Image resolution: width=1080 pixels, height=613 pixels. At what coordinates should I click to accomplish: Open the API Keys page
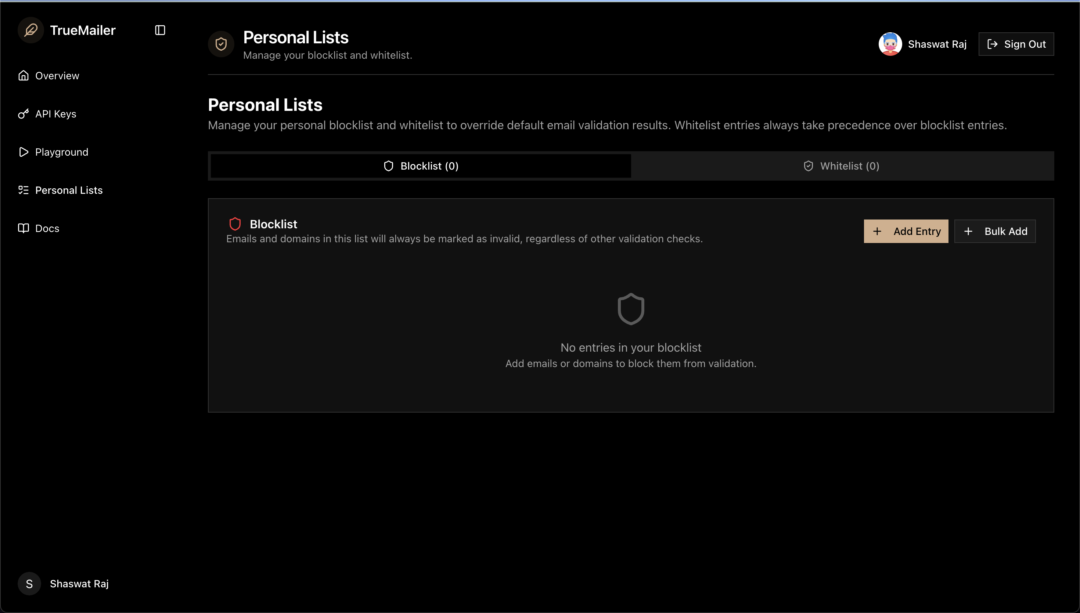tap(55, 114)
